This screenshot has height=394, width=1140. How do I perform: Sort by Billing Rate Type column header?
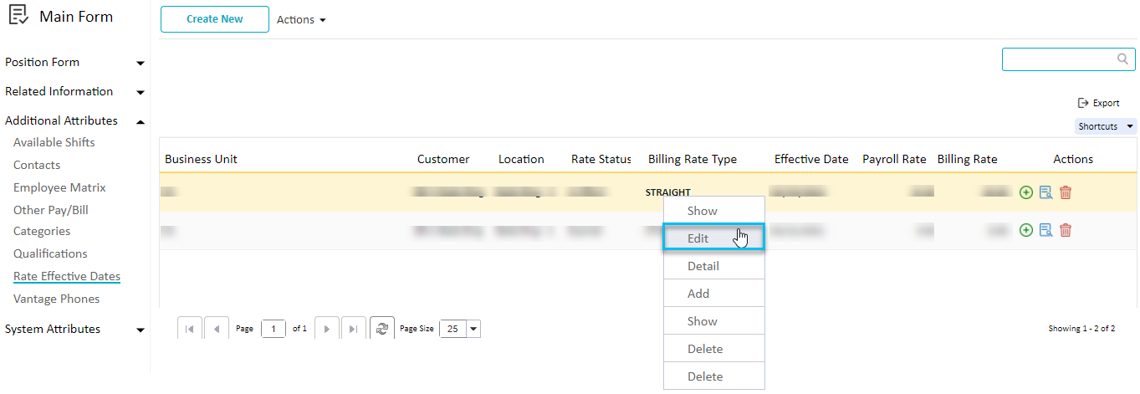(x=693, y=159)
